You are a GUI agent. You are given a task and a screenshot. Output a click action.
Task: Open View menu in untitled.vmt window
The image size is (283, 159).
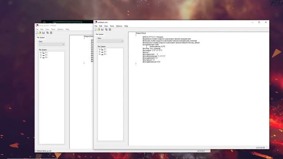click(x=106, y=26)
